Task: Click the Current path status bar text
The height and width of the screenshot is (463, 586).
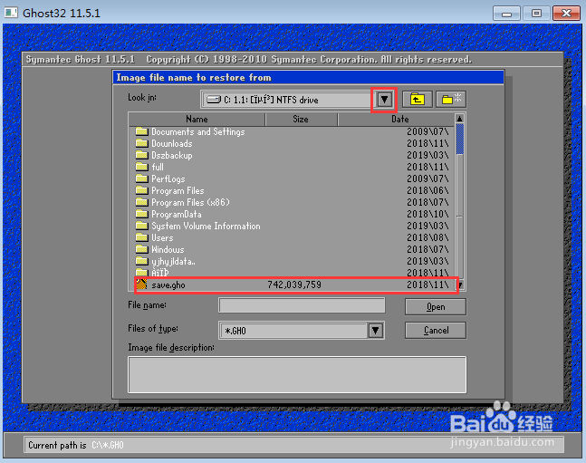Action: (x=76, y=445)
